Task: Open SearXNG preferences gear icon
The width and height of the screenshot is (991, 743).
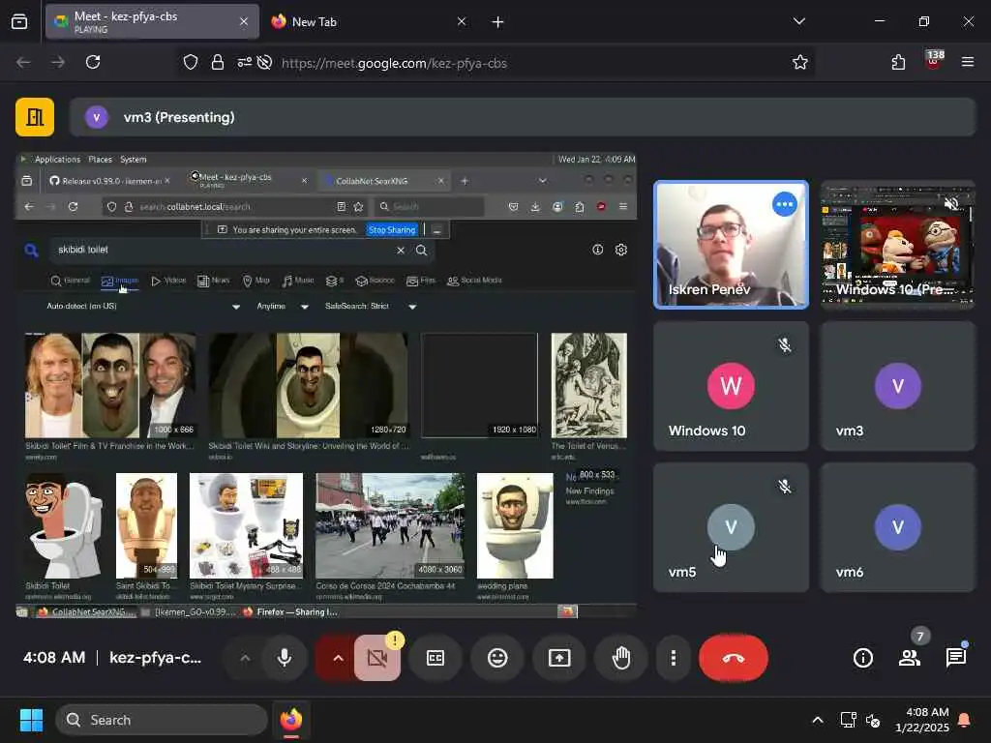Action: 621,251
